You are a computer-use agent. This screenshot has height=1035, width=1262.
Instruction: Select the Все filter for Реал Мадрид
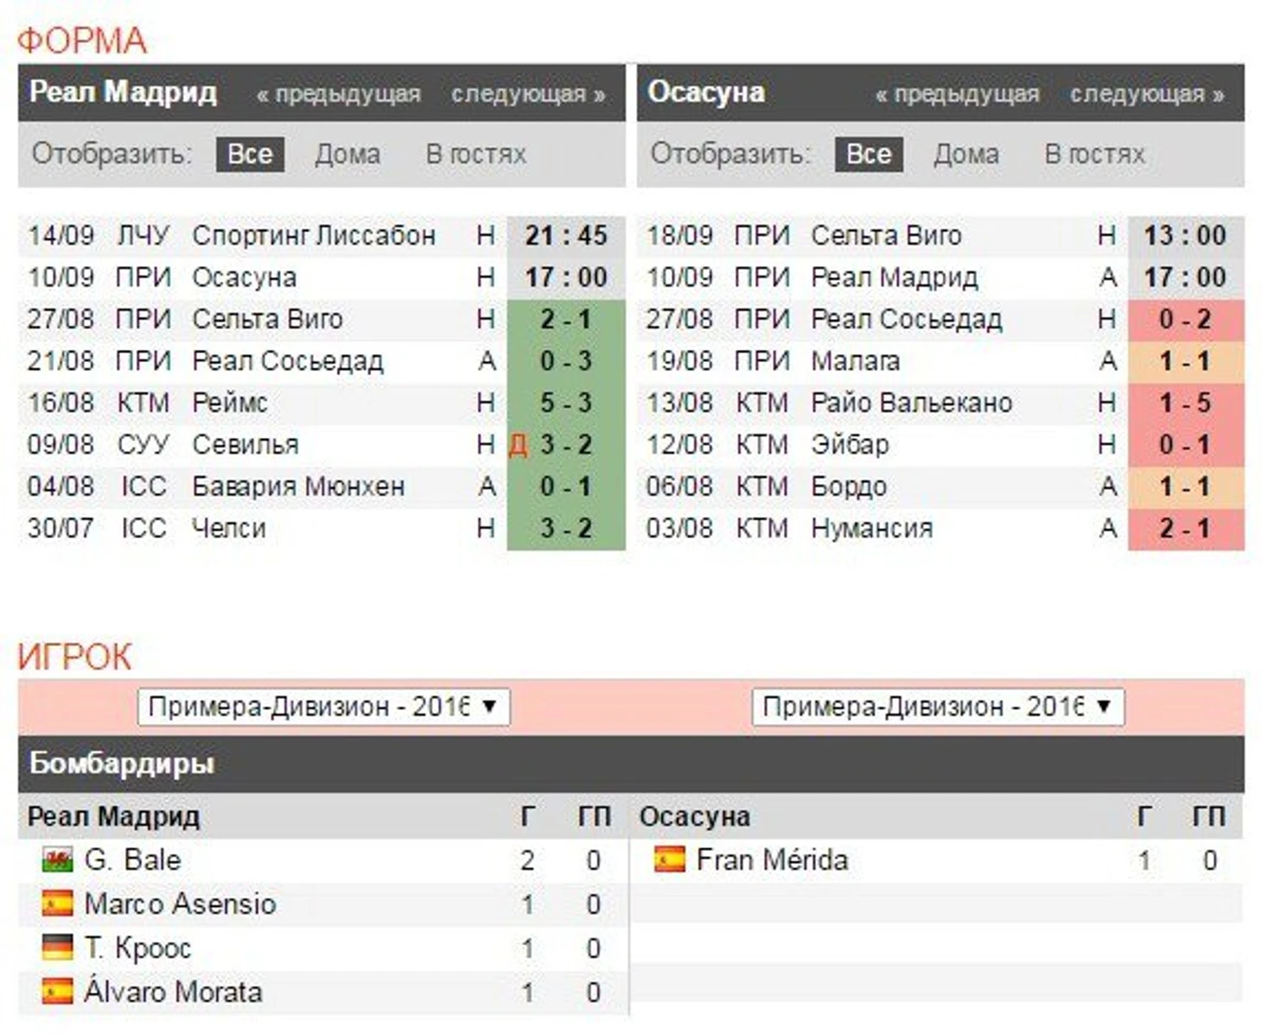click(x=250, y=154)
